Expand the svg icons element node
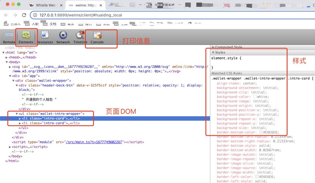This screenshot has width=315, height=183. point(10,67)
